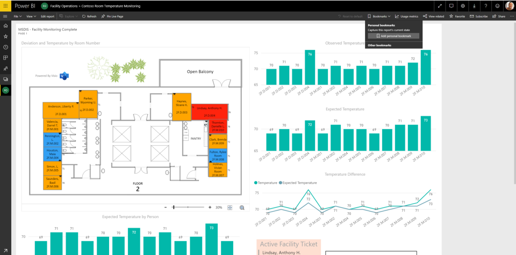Viewport: 516px width, 255px height.
Task: Select room Haynes, Sloane K. 2F.D.003
Action: 182,107
